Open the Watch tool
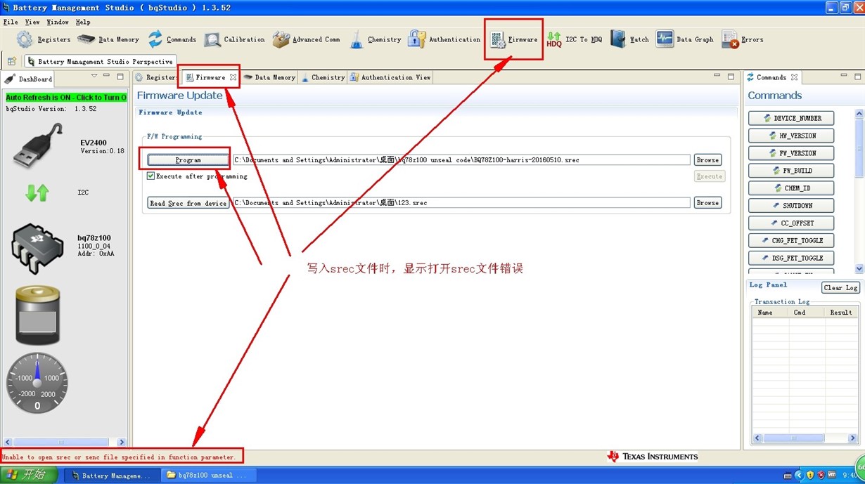The image size is (865, 484). click(629, 39)
